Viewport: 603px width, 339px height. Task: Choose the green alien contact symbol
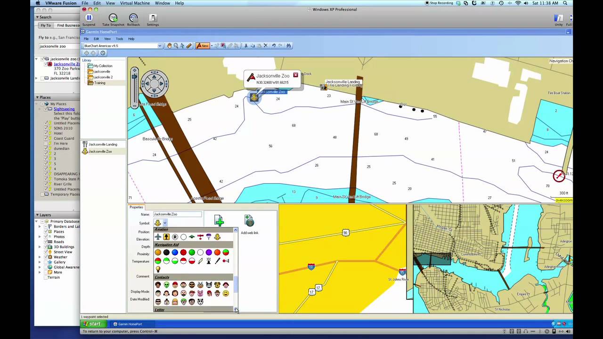pyautogui.click(x=166, y=285)
